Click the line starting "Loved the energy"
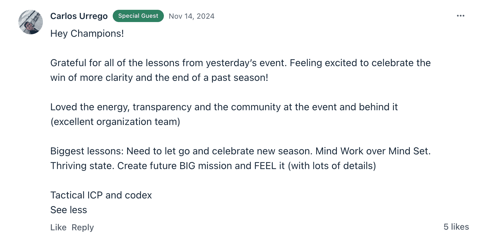The image size is (487, 245). coord(224,107)
